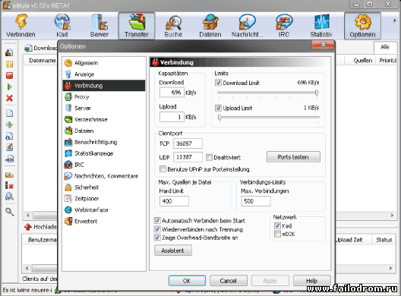
Task: Enable the eD2K network checkbox
Action: tap(277, 234)
